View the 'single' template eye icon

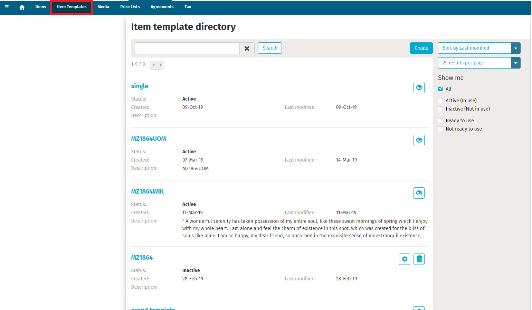(x=419, y=88)
